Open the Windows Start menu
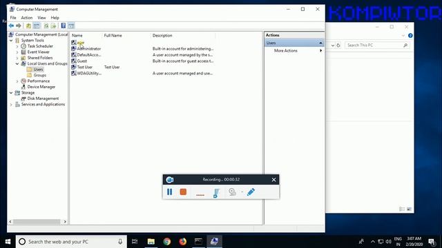Screen dimensions: 442x248 (8, 242)
